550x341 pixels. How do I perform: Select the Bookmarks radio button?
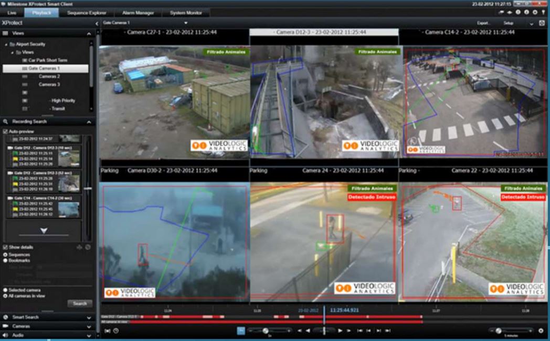[5, 260]
